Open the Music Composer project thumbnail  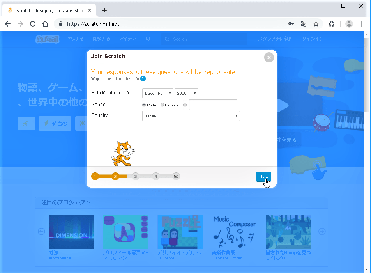(x=234, y=232)
